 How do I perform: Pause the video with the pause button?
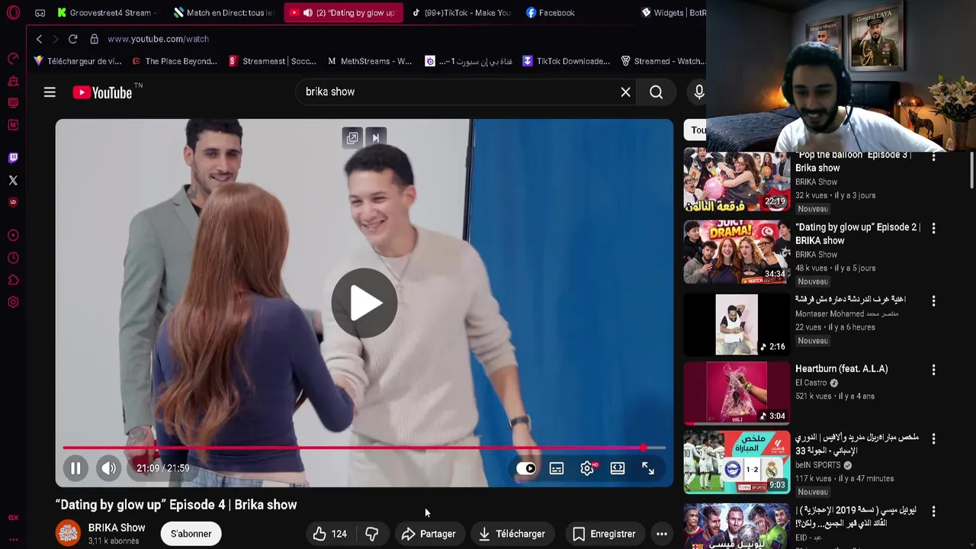coord(75,468)
